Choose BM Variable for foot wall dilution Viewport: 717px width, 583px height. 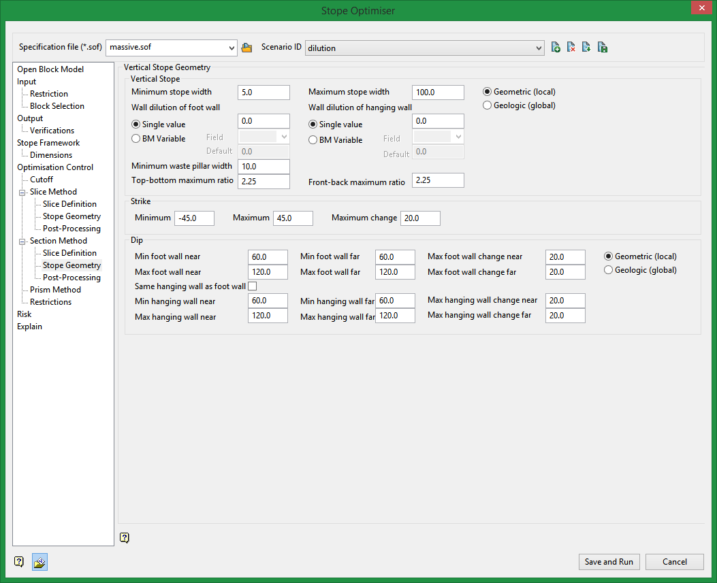point(136,139)
